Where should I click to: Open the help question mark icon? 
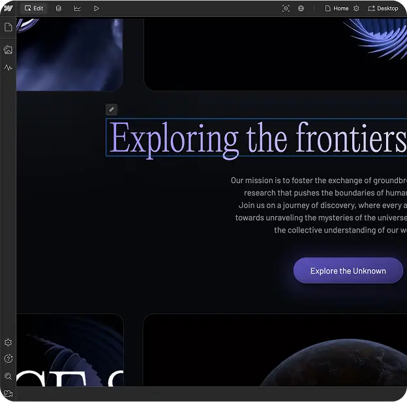(x=8, y=359)
